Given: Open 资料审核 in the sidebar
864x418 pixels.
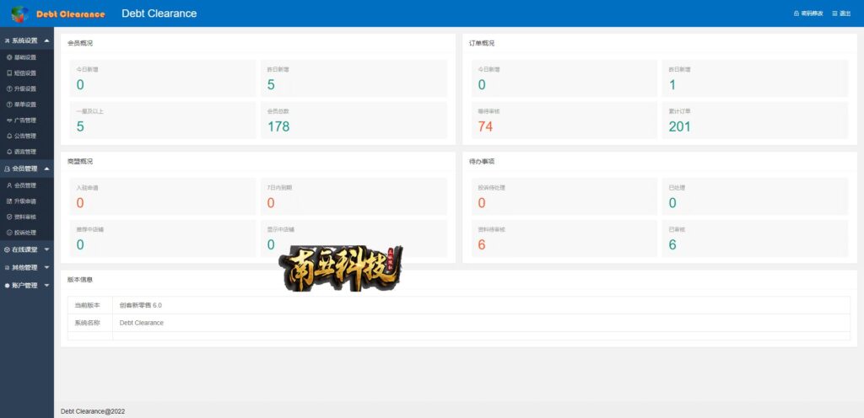Looking at the screenshot, I should pyautogui.click(x=22, y=217).
